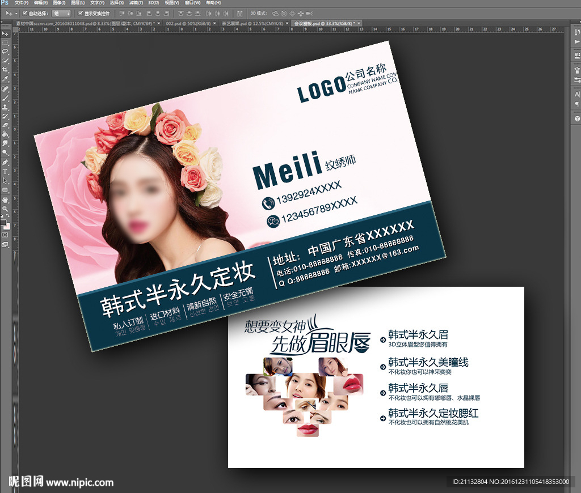Select the Eyedropper tool
Viewport: 581px width, 493px height.
click(5, 79)
